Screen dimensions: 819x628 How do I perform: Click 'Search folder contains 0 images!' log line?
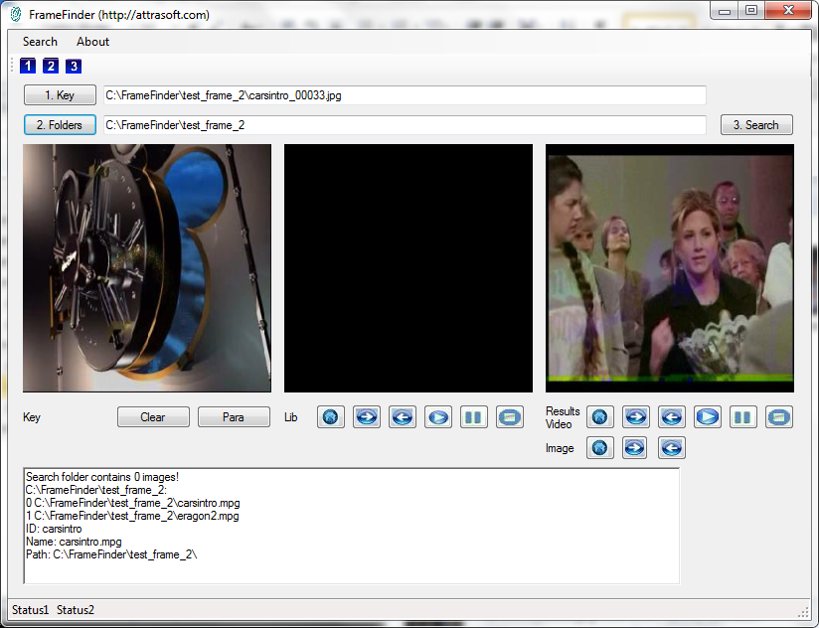(x=102, y=477)
